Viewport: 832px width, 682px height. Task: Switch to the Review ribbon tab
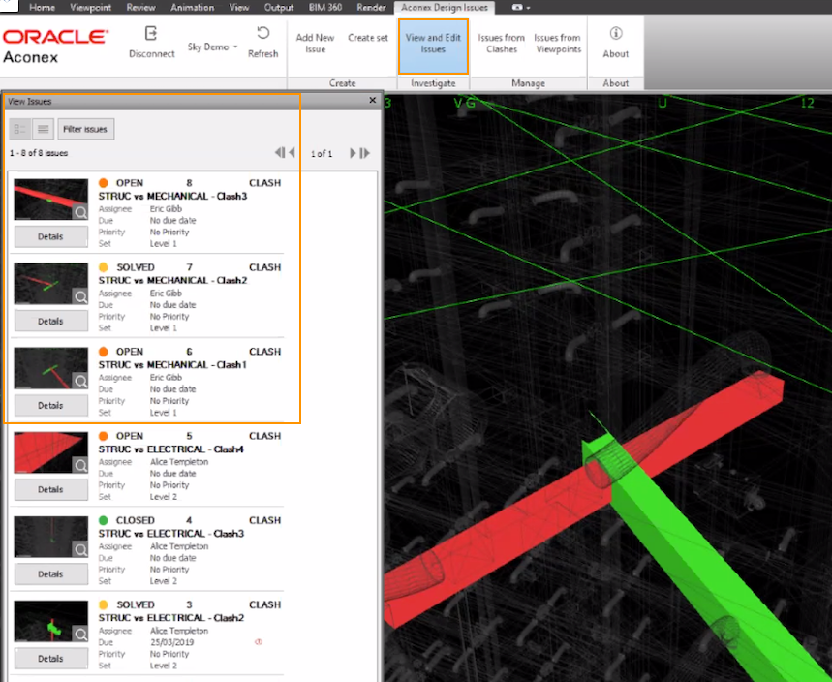coord(140,8)
